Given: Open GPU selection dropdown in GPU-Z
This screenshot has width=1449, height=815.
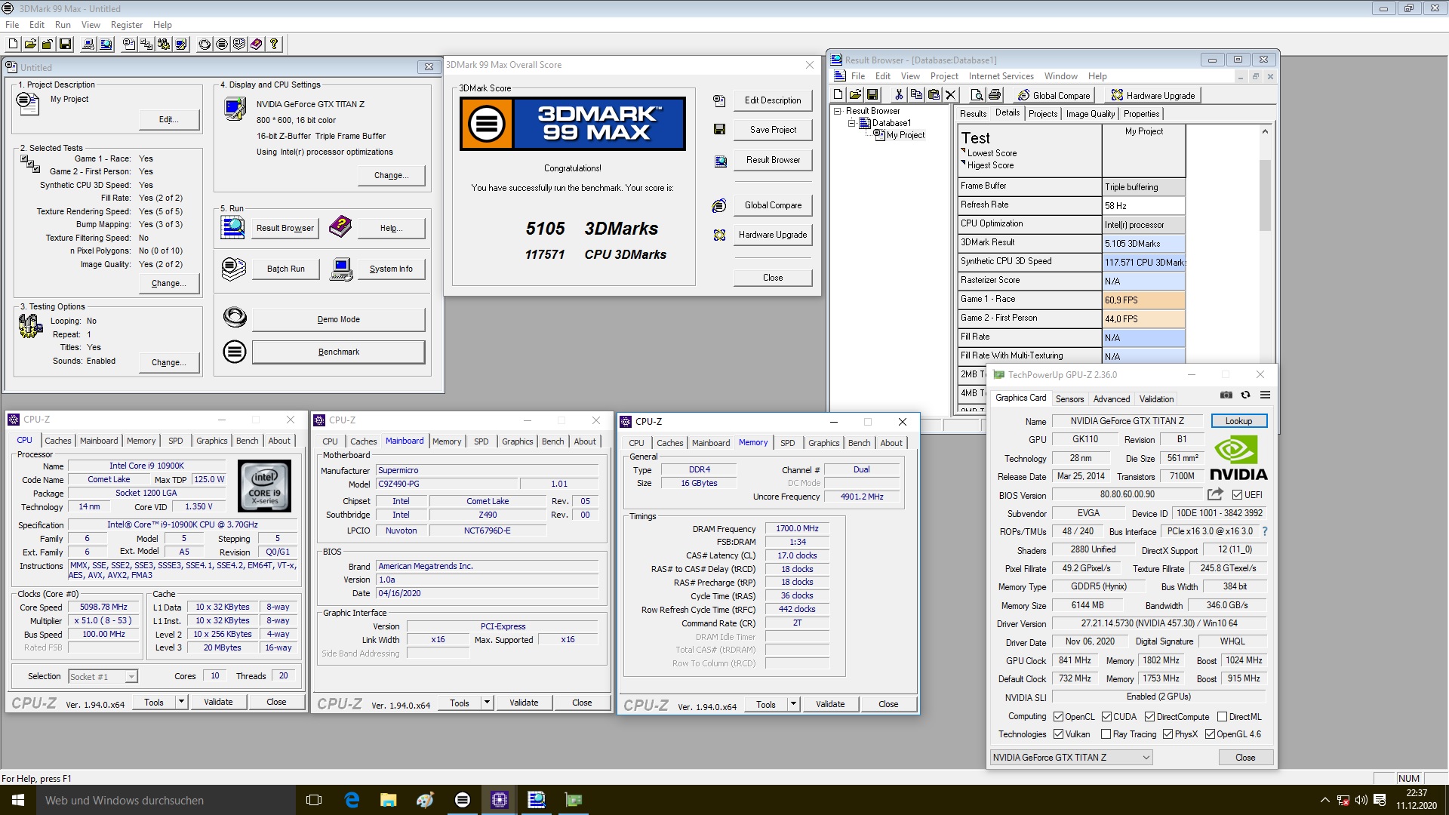Looking at the screenshot, I should point(1072,757).
